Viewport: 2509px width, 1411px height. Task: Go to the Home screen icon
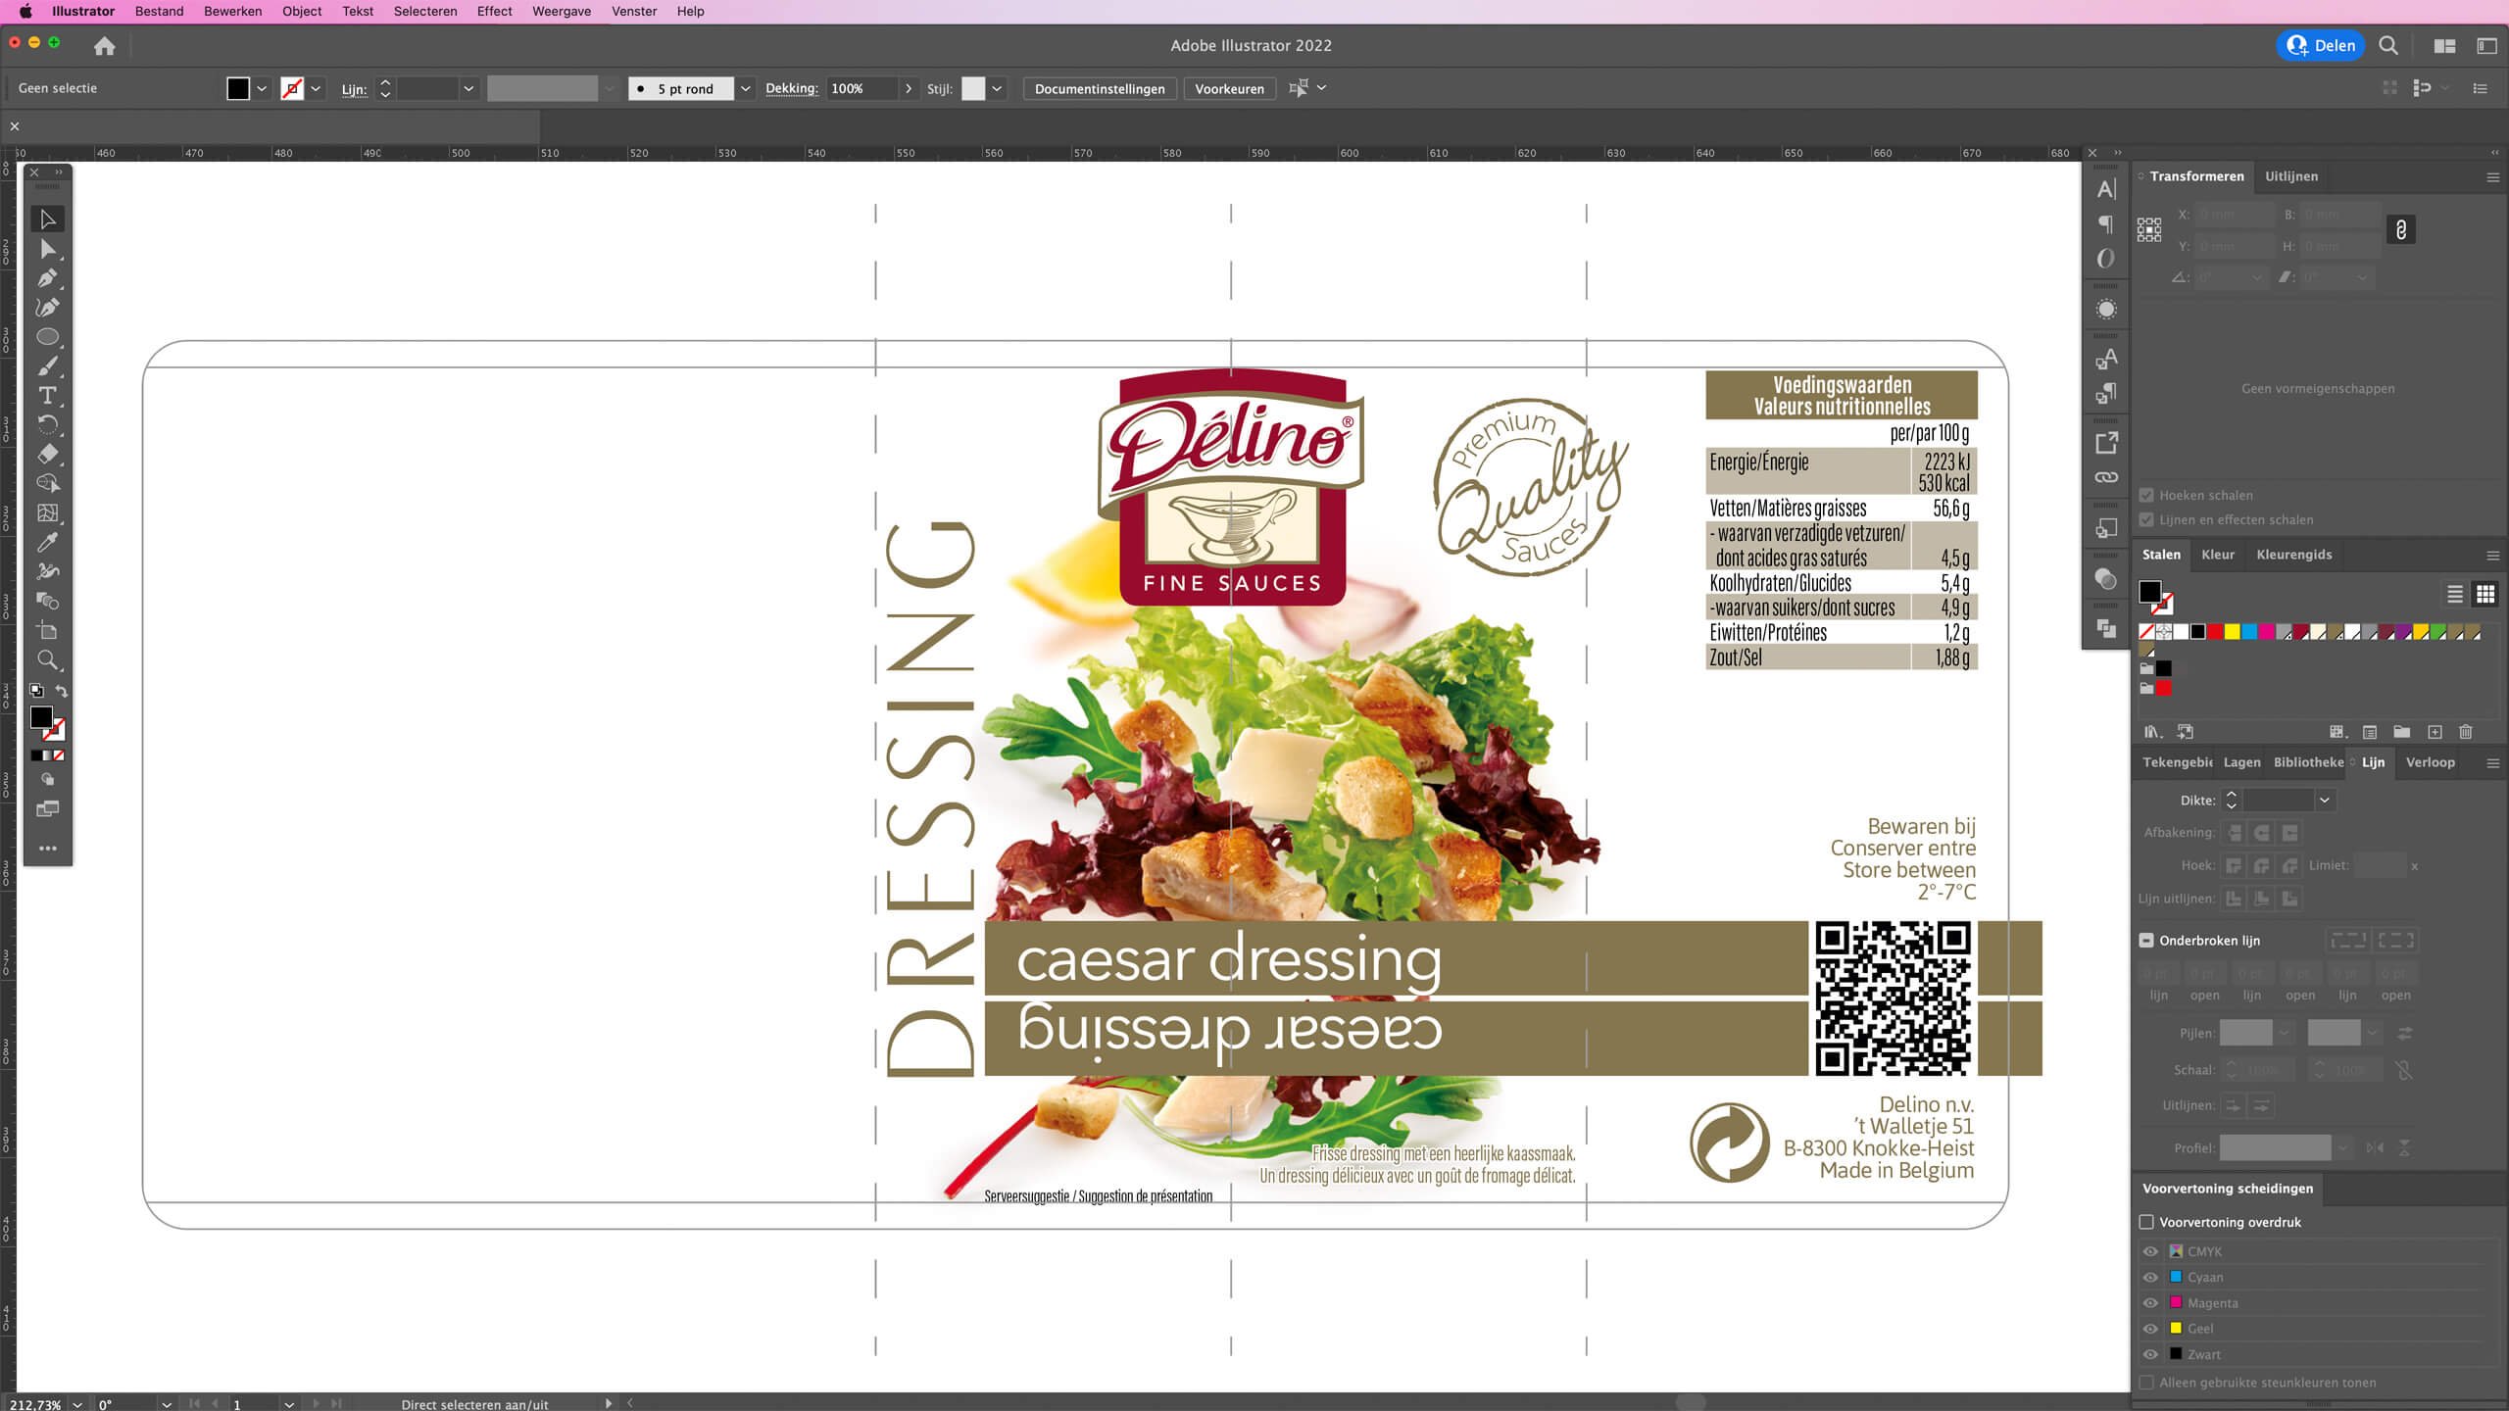click(104, 46)
